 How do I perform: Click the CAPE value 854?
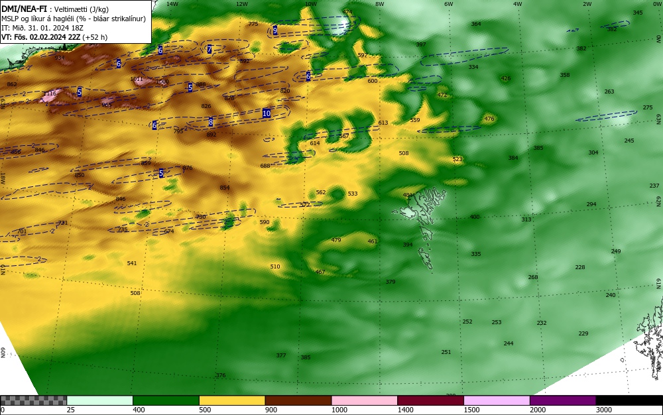click(x=225, y=188)
